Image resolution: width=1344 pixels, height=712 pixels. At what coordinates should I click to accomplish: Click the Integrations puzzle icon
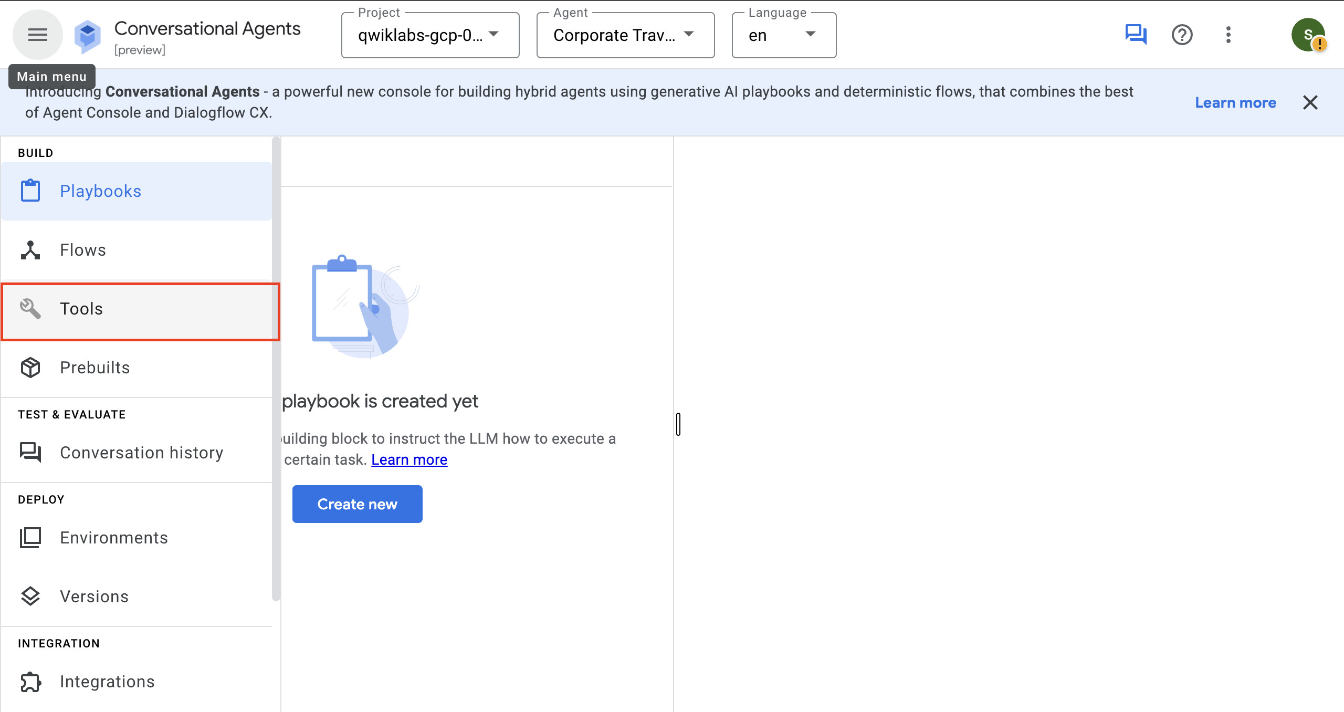click(x=30, y=681)
